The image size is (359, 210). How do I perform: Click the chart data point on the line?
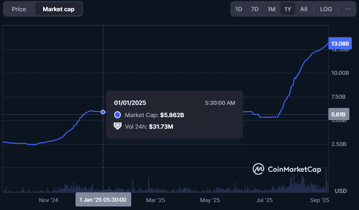[103, 112]
